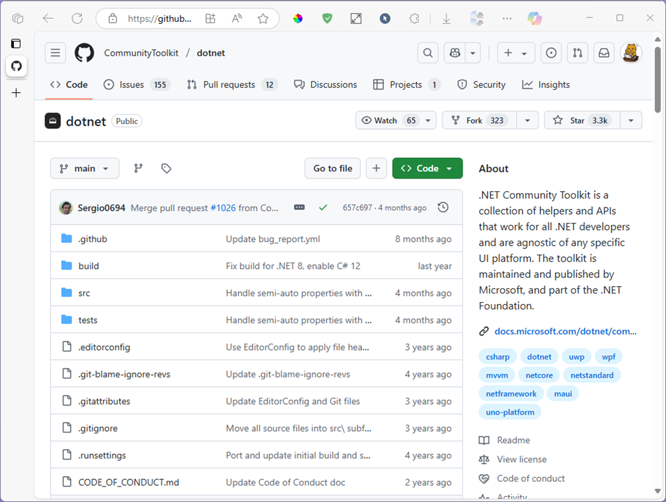This screenshot has height=502, width=666.
Task: Switch to the Projects tab
Action: click(407, 85)
